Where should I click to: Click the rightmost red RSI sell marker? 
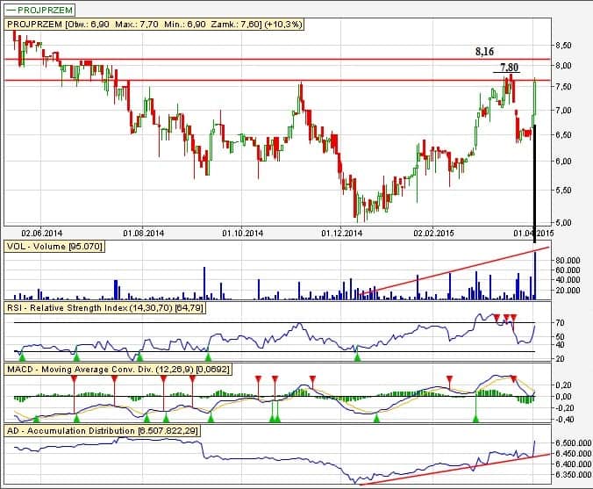coord(514,316)
